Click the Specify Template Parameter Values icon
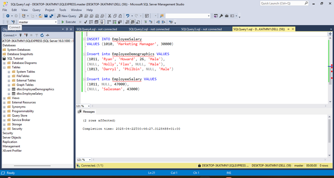 coord(170,22)
